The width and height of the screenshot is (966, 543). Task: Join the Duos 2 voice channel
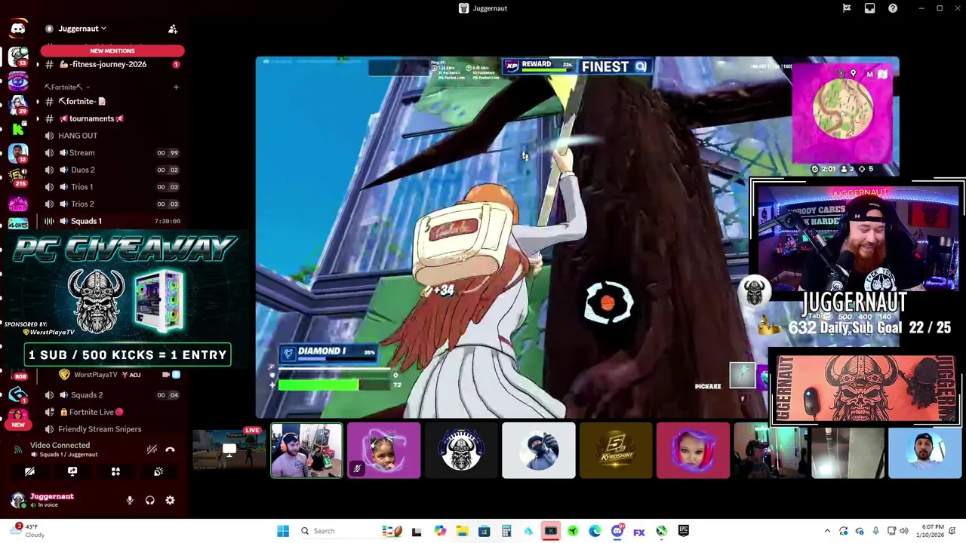pos(112,170)
